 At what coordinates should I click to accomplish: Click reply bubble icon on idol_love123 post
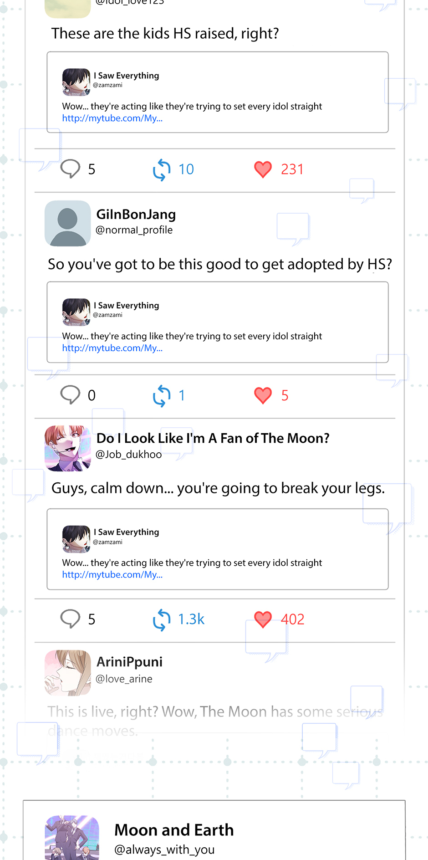pos(70,169)
